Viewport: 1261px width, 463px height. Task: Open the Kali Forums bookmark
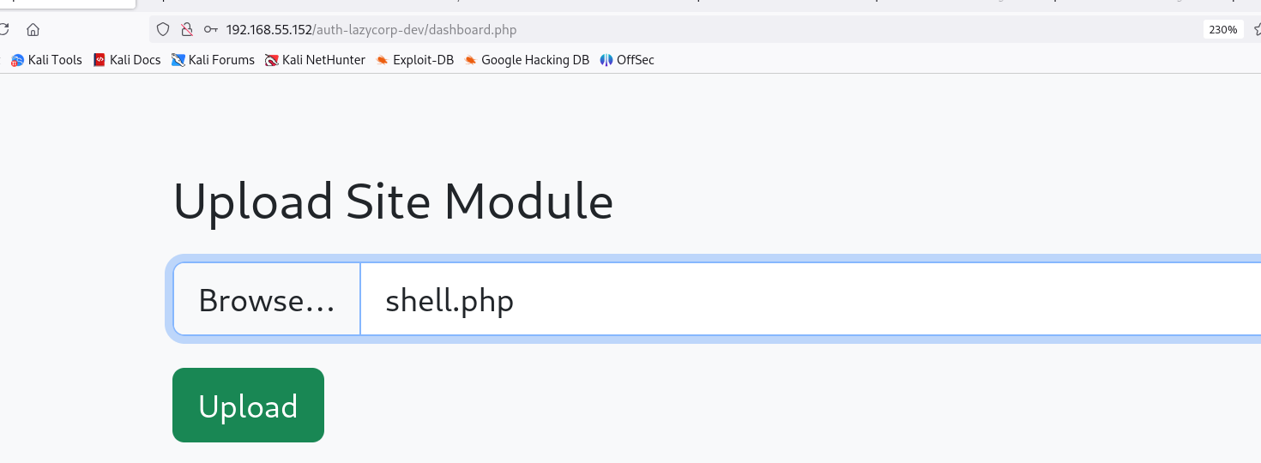point(213,60)
